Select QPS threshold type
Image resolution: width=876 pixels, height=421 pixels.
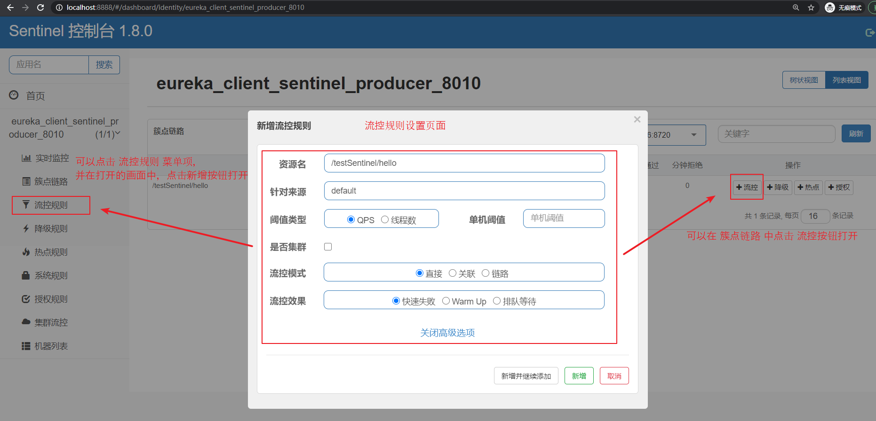(350, 219)
